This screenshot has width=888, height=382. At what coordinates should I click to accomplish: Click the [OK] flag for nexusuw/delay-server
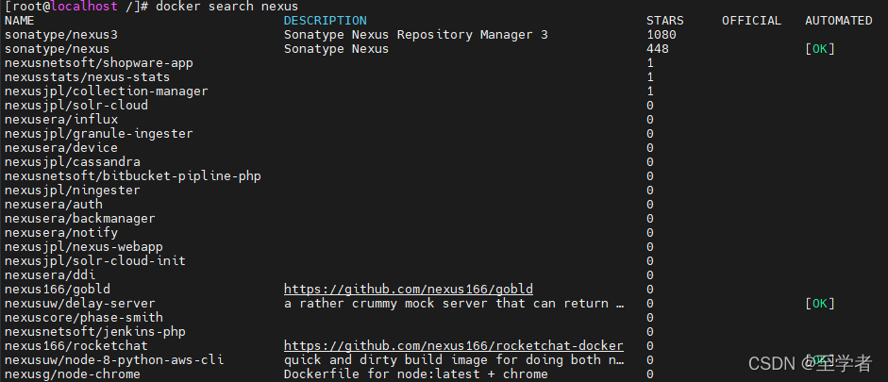click(820, 304)
